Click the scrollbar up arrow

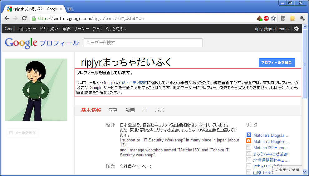point(305,26)
